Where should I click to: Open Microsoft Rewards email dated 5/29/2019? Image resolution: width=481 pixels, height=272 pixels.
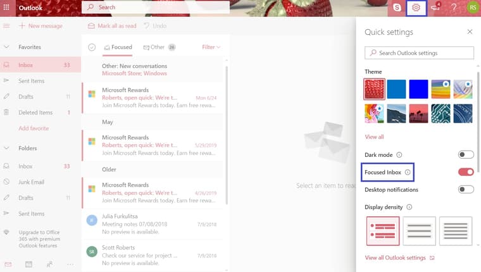click(153, 145)
